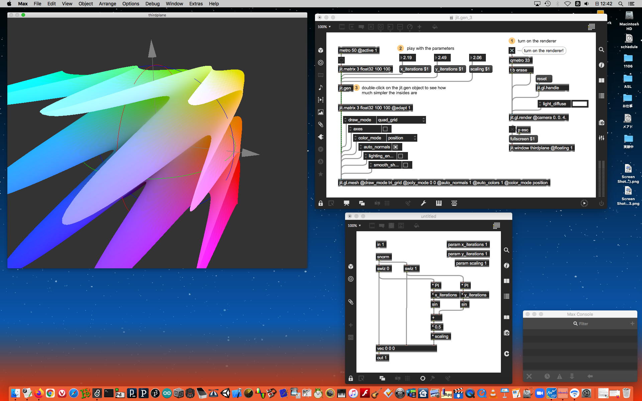This screenshot has height=401, width=642.
Task: Open the audio note browser icon in the left sidebar
Action: pyautogui.click(x=321, y=87)
